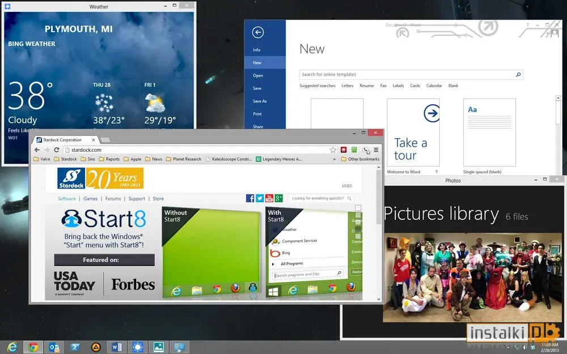Reload the page in Chrome
Screen dimensions: 567x354
[56, 150]
